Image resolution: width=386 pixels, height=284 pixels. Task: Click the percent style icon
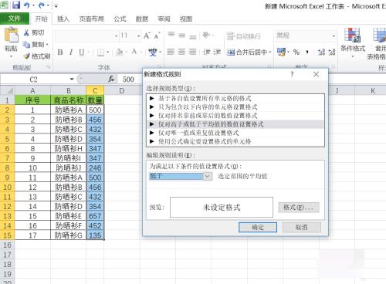pyautogui.click(x=296, y=52)
